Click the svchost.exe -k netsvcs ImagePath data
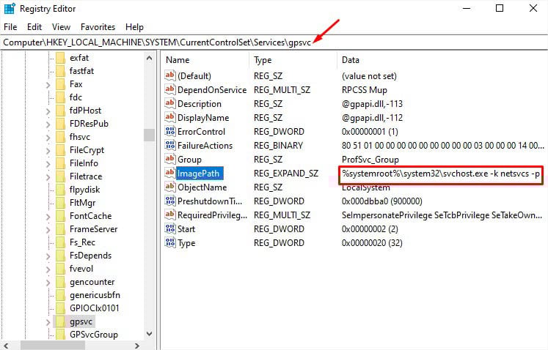This screenshot has width=548, height=350. [x=441, y=174]
